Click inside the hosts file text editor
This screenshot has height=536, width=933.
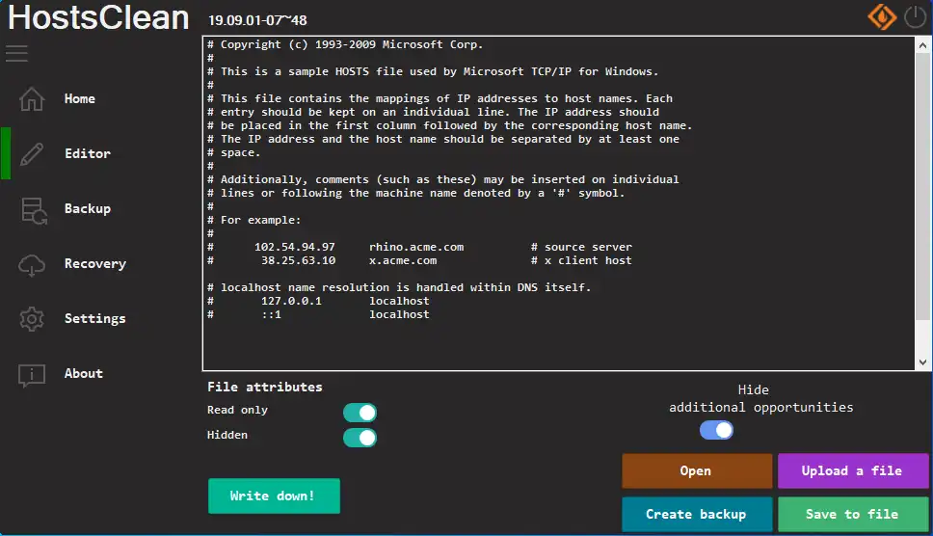[558, 203]
